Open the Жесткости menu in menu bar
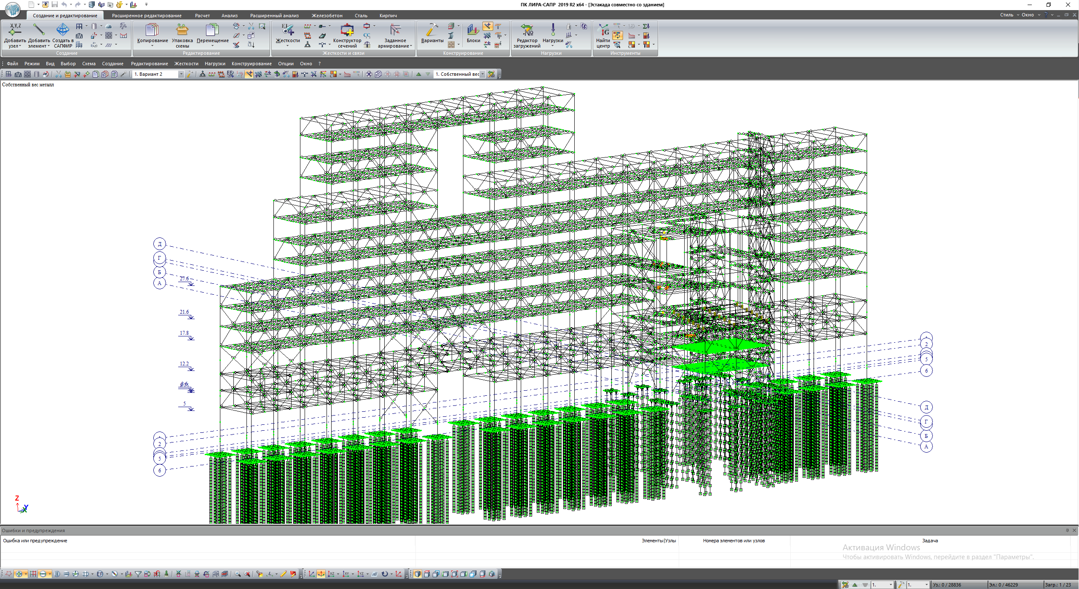This screenshot has width=1079, height=589. coord(186,64)
